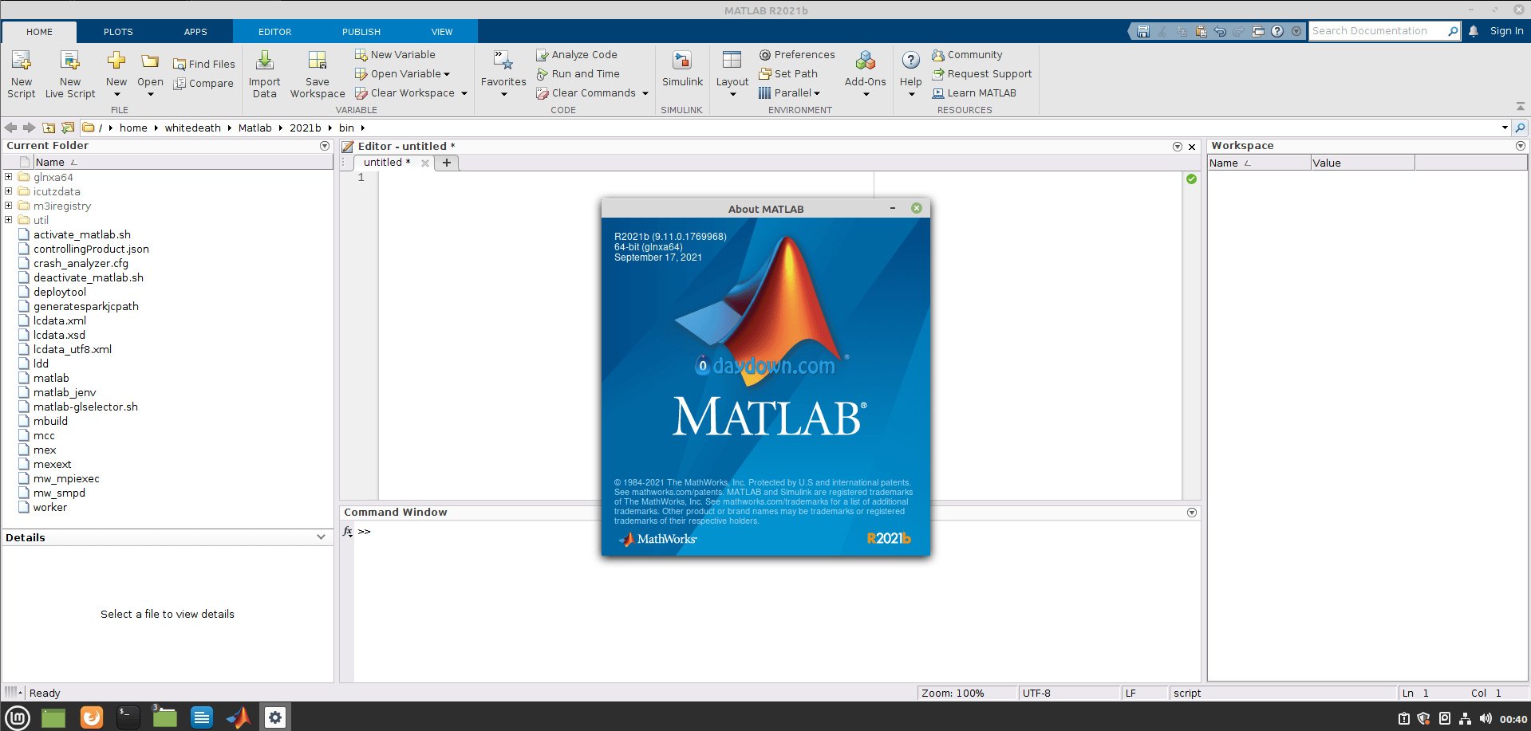The width and height of the screenshot is (1531, 731).
Task: Add a new editor tab
Action: coord(447,163)
